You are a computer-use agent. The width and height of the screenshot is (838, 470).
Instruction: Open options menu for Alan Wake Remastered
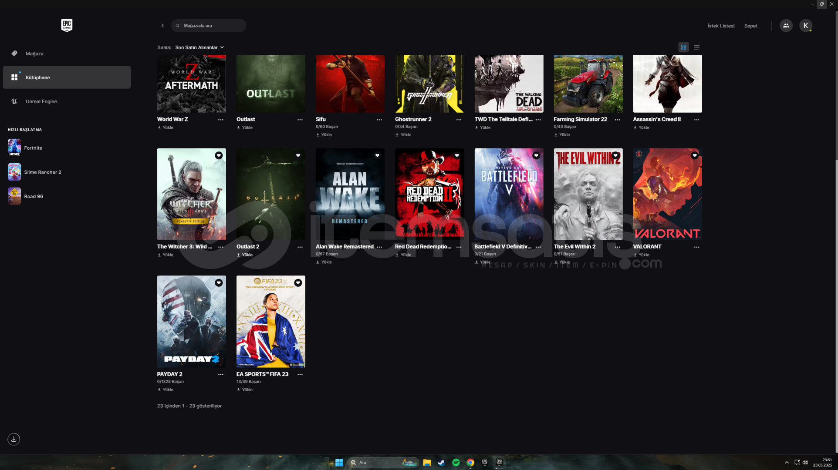coord(379,247)
